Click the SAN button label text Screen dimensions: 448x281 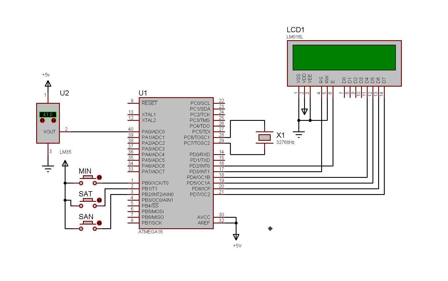coord(86,217)
